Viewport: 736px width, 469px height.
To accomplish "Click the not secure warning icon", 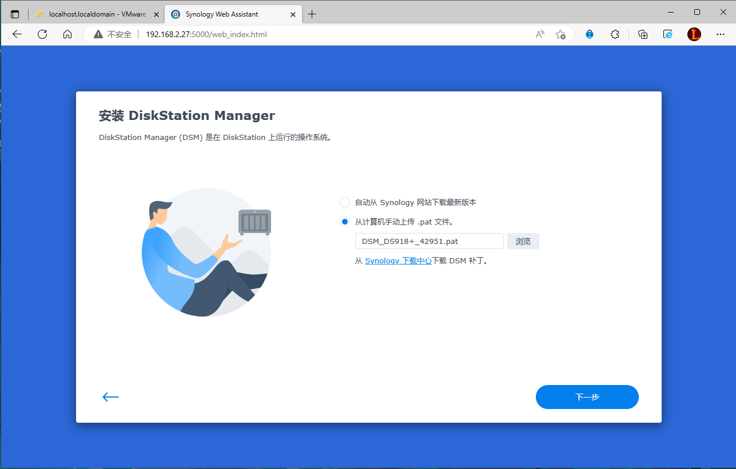I will (98, 34).
